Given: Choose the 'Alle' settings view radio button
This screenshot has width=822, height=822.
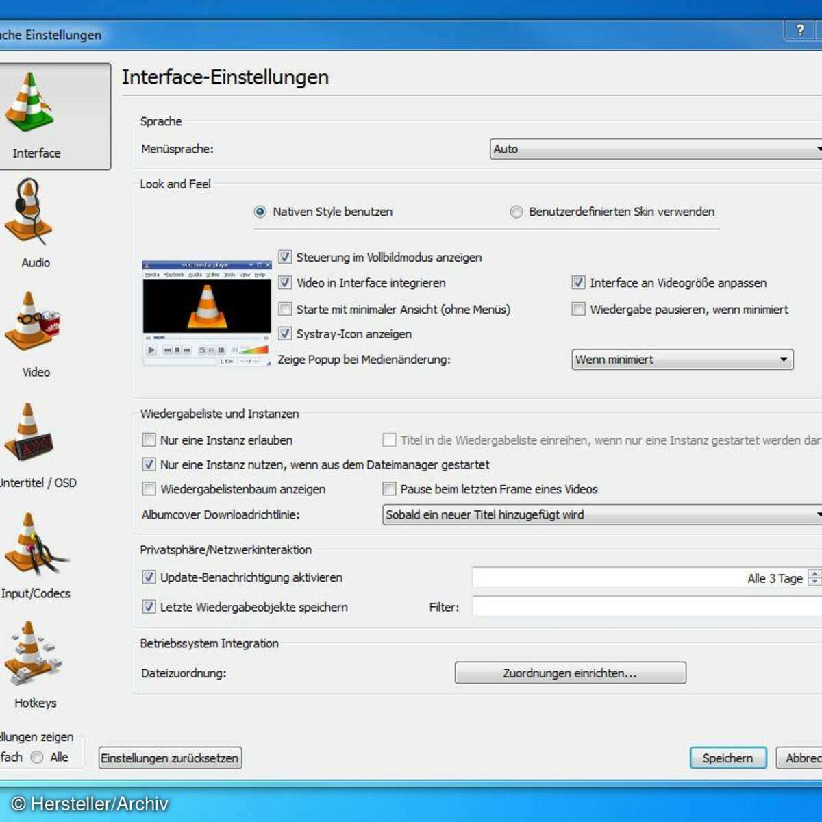Looking at the screenshot, I should pos(37,757).
